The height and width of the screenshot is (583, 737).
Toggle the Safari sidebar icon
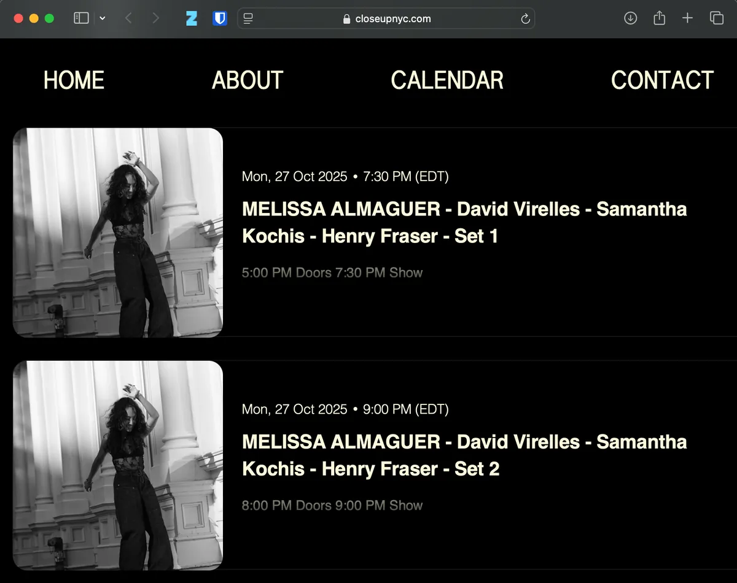tap(81, 18)
